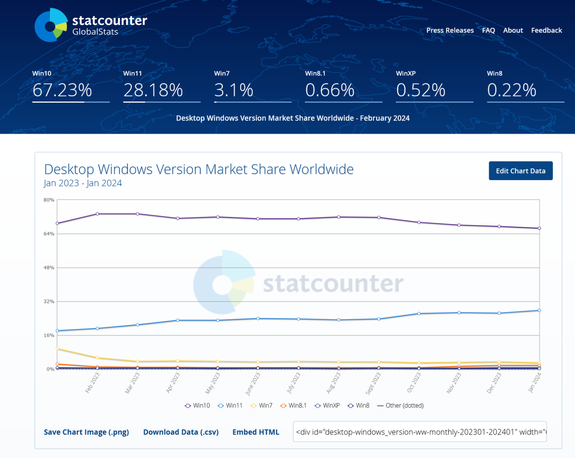
Task: Click the Jan 2023 - Jan 2024 date range subtitle
Action: [x=83, y=183]
